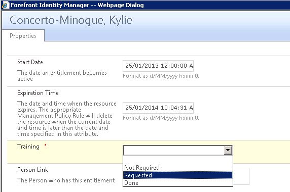Click the format hint under Start Date
Viewport: 290px width, 192px height.
pos(161,76)
